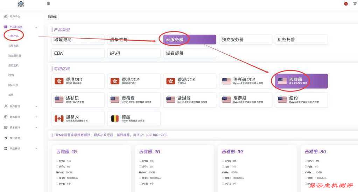Click the 可用区域 section heading
This screenshot has height=192, width=358.
[62, 69]
